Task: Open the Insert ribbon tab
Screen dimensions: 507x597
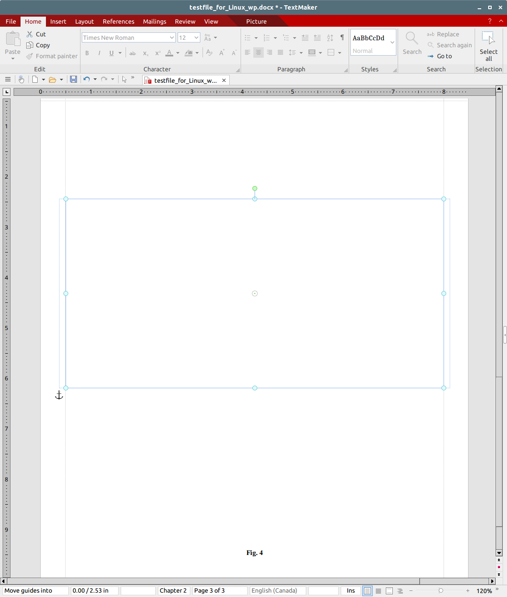Action: [58, 21]
